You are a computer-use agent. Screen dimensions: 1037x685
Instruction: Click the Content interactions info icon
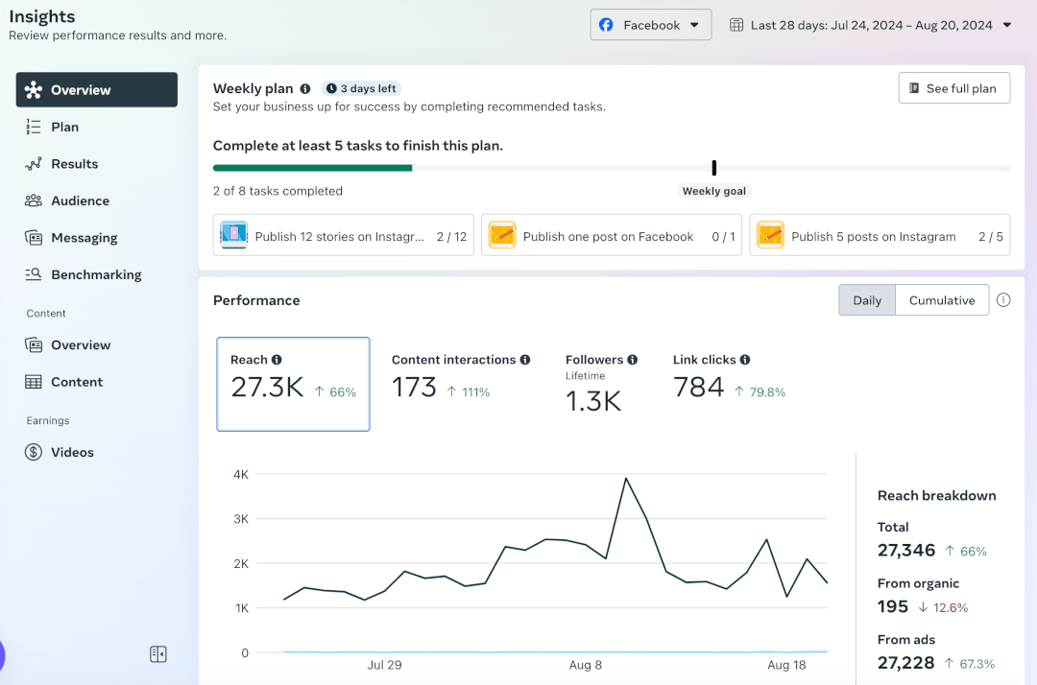pyautogui.click(x=525, y=360)
